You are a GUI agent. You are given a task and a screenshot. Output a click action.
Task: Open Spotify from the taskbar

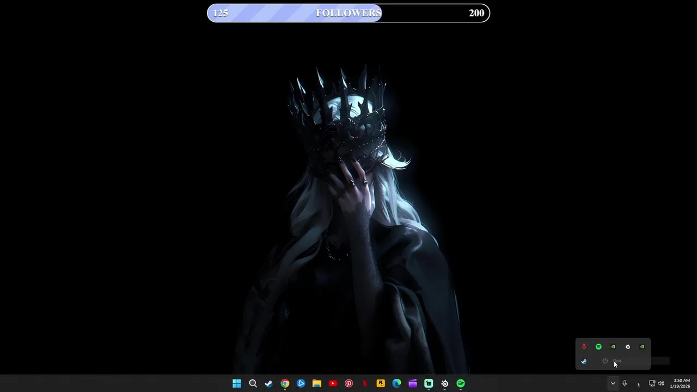coord(461,383)
